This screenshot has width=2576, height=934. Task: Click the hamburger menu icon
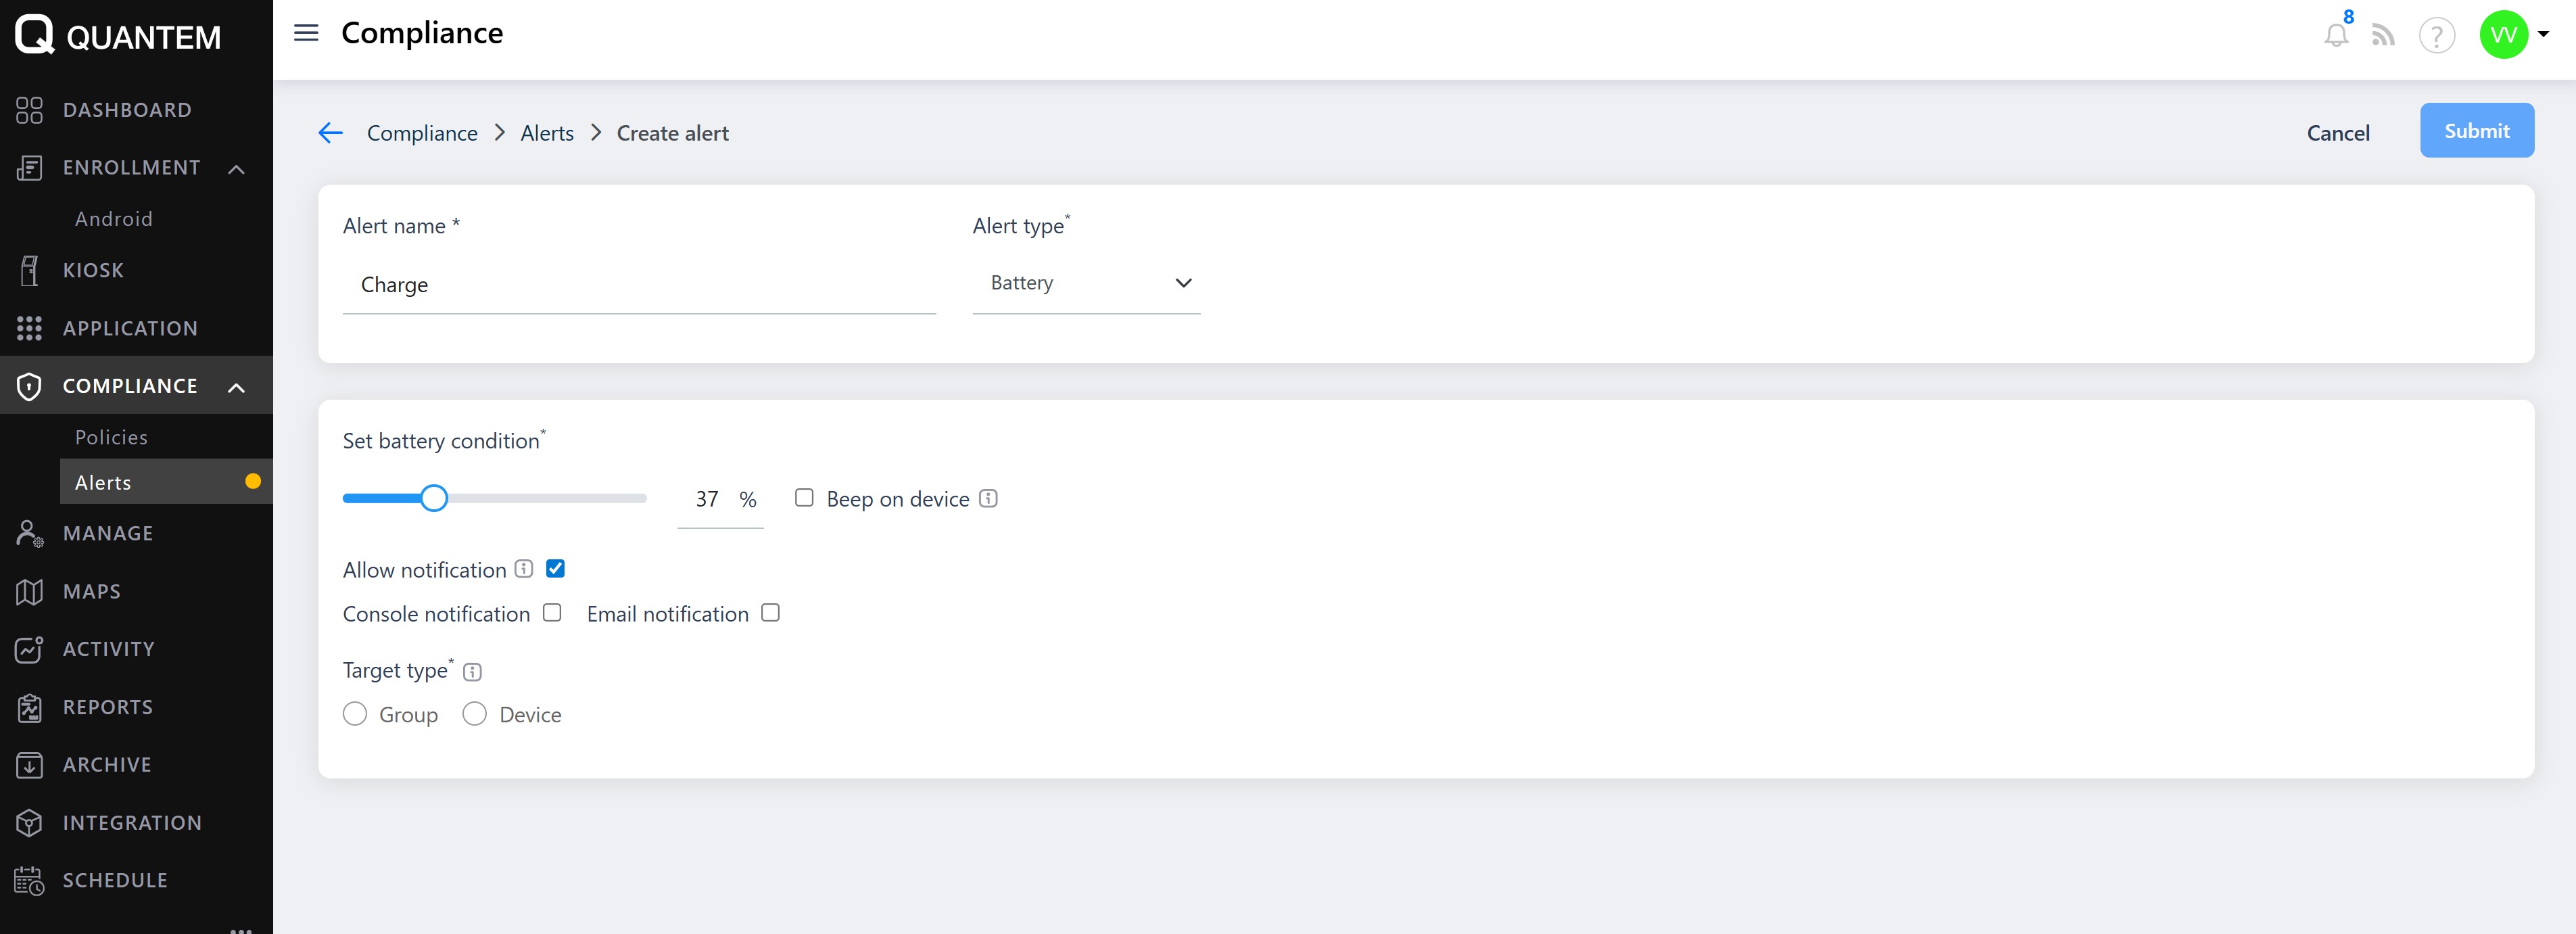click(x=306, y=33)
